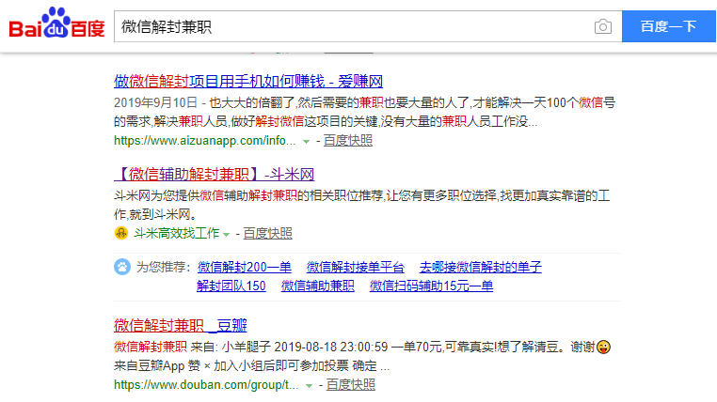Click the date 2019年9月10日 in first snippet
This screenshot has width=717, height=402.
click(x=155, y=102)
